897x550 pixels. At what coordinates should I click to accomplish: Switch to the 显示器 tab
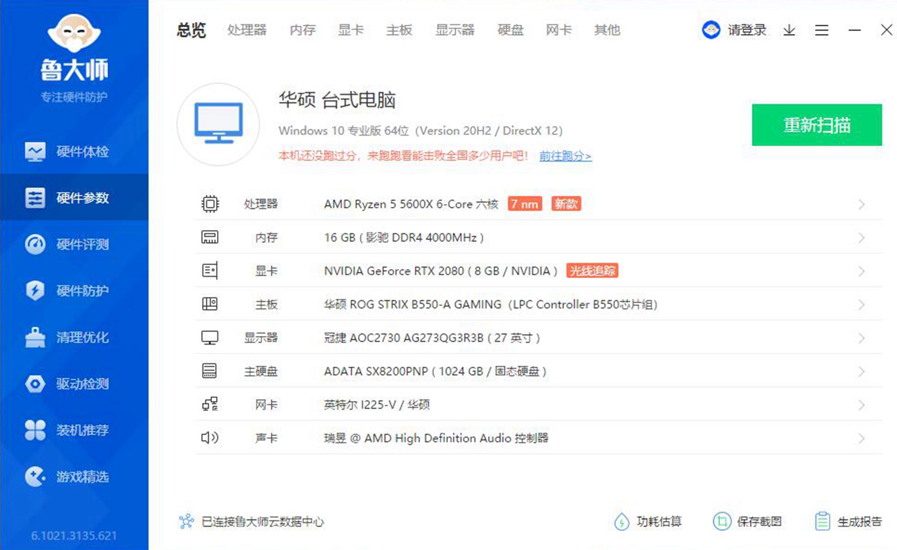click(455, 30)
